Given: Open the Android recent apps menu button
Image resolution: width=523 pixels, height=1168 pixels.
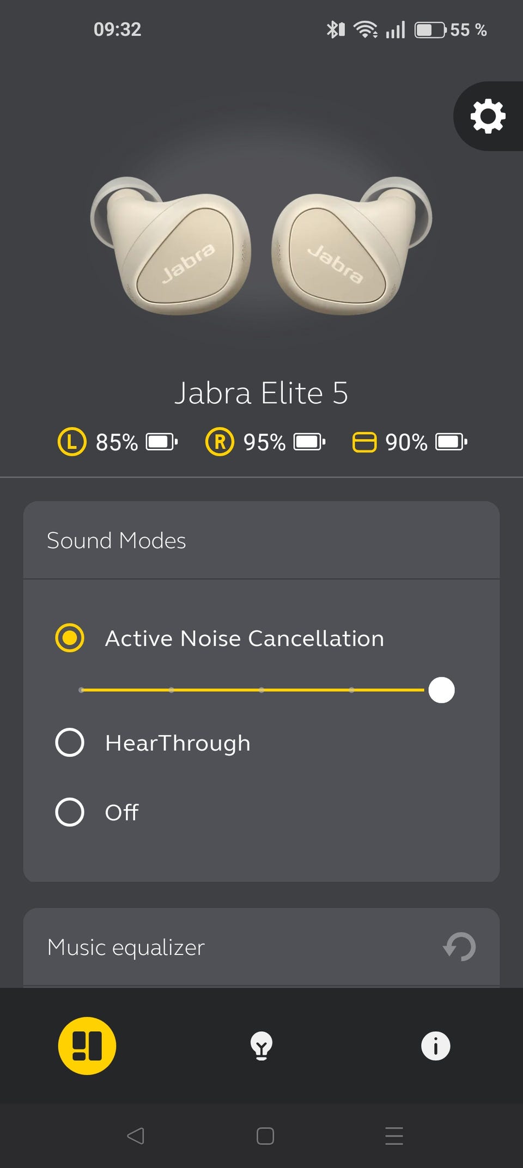Looking at the screenshot, I should (394, 1136).
